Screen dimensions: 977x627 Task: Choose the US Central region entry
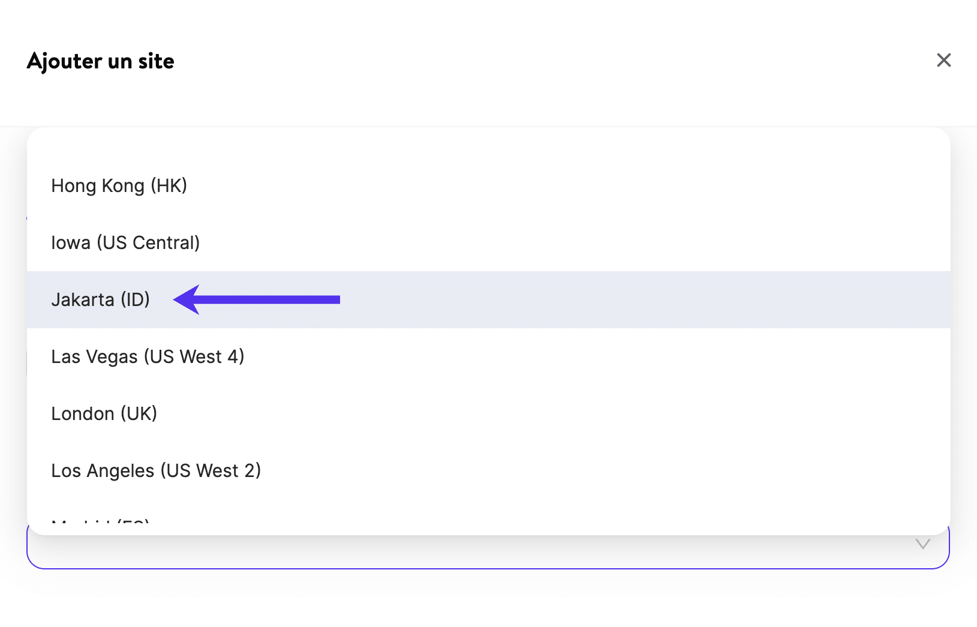(x=125, y=243)
